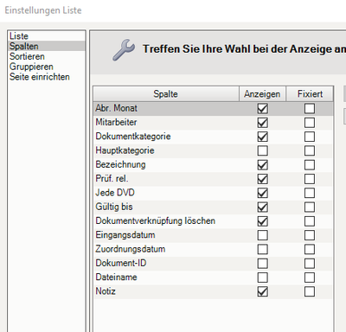Uncheck Anzeigen for Abr. Monat
This screenshot has height=332, width=346.
(x=263, y=109)
